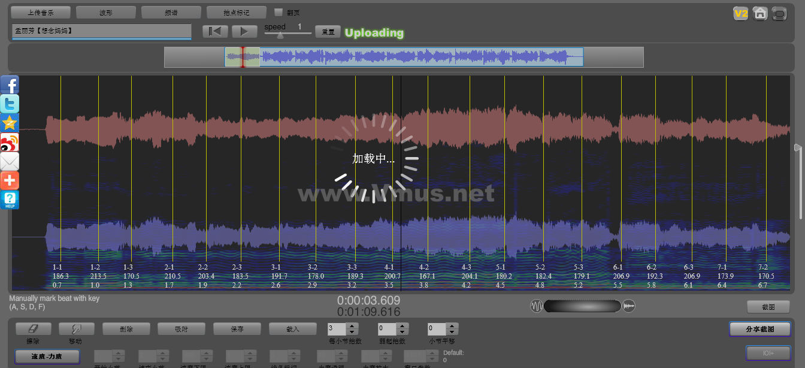Screen dimensions: 805x368
Task: Click the home icon at top right
Action: click(760, 13)
